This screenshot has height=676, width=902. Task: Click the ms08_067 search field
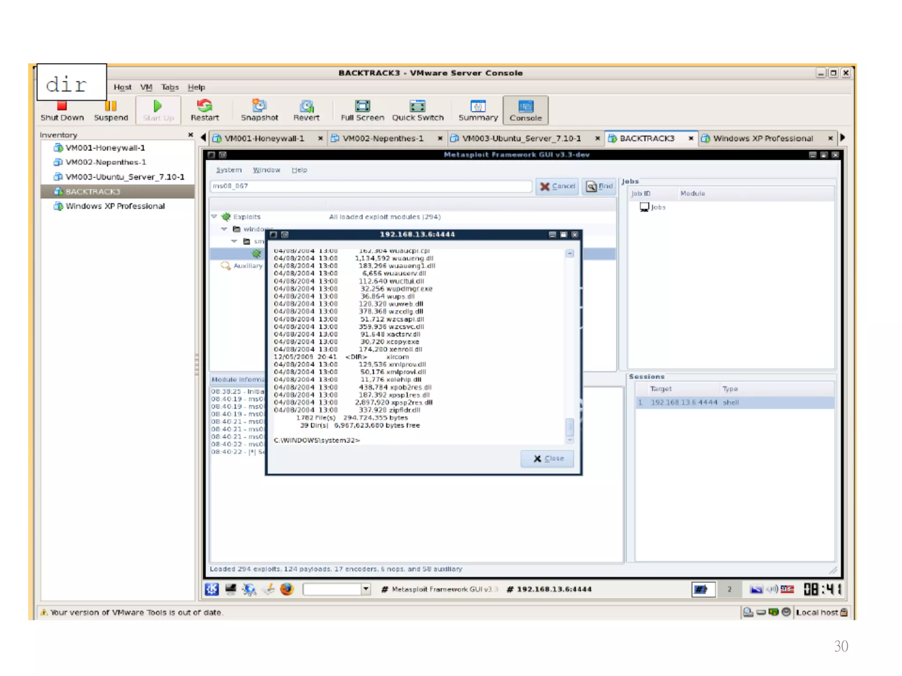tap(371, 186)
